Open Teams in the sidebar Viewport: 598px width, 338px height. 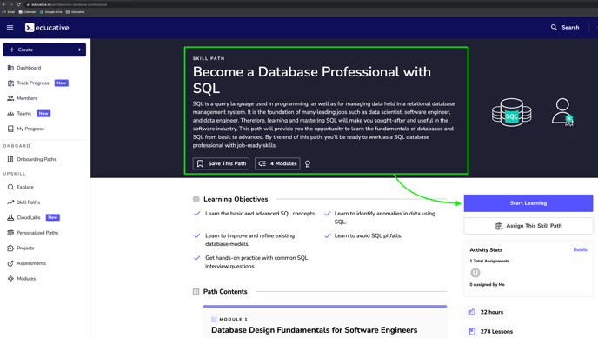point(23,114)
